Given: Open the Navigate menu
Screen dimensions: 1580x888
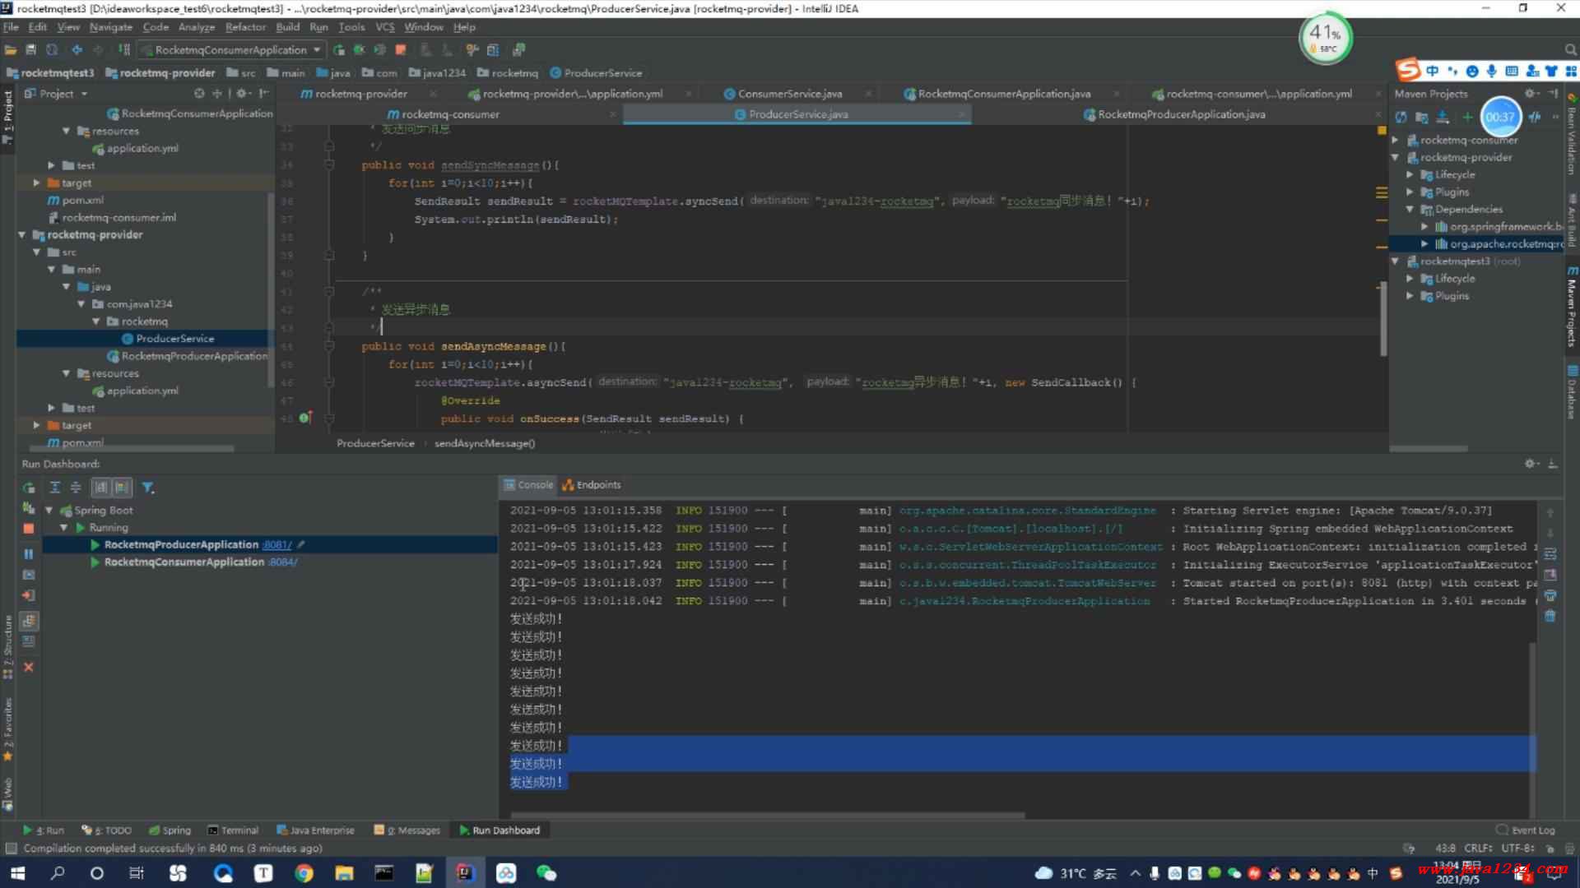Looking at the screenshot, I should click(110, 27).
